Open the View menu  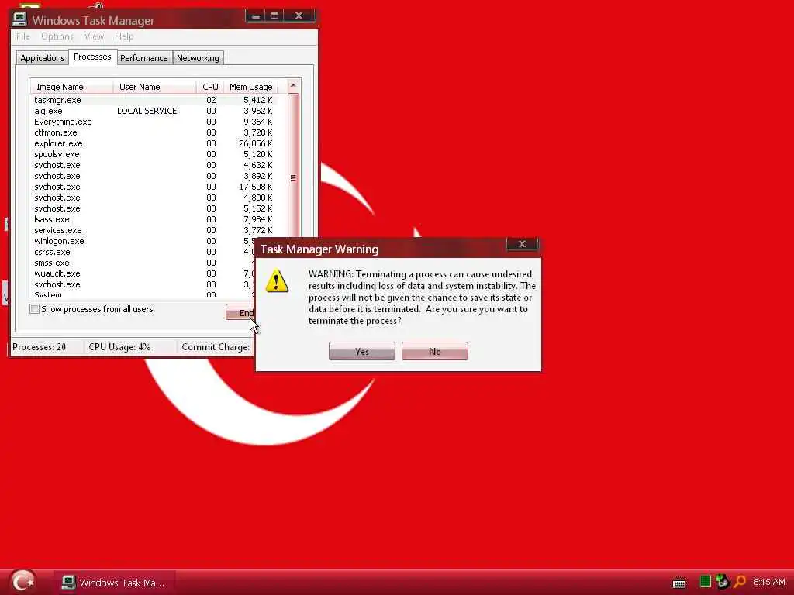point(94,36)
